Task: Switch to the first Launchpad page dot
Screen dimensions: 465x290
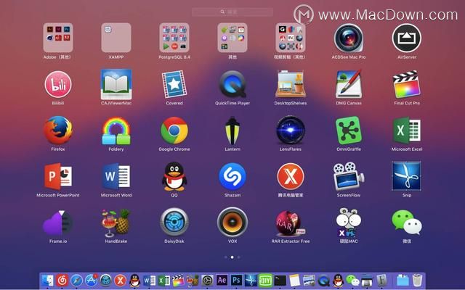Action: tap(226, 257)
